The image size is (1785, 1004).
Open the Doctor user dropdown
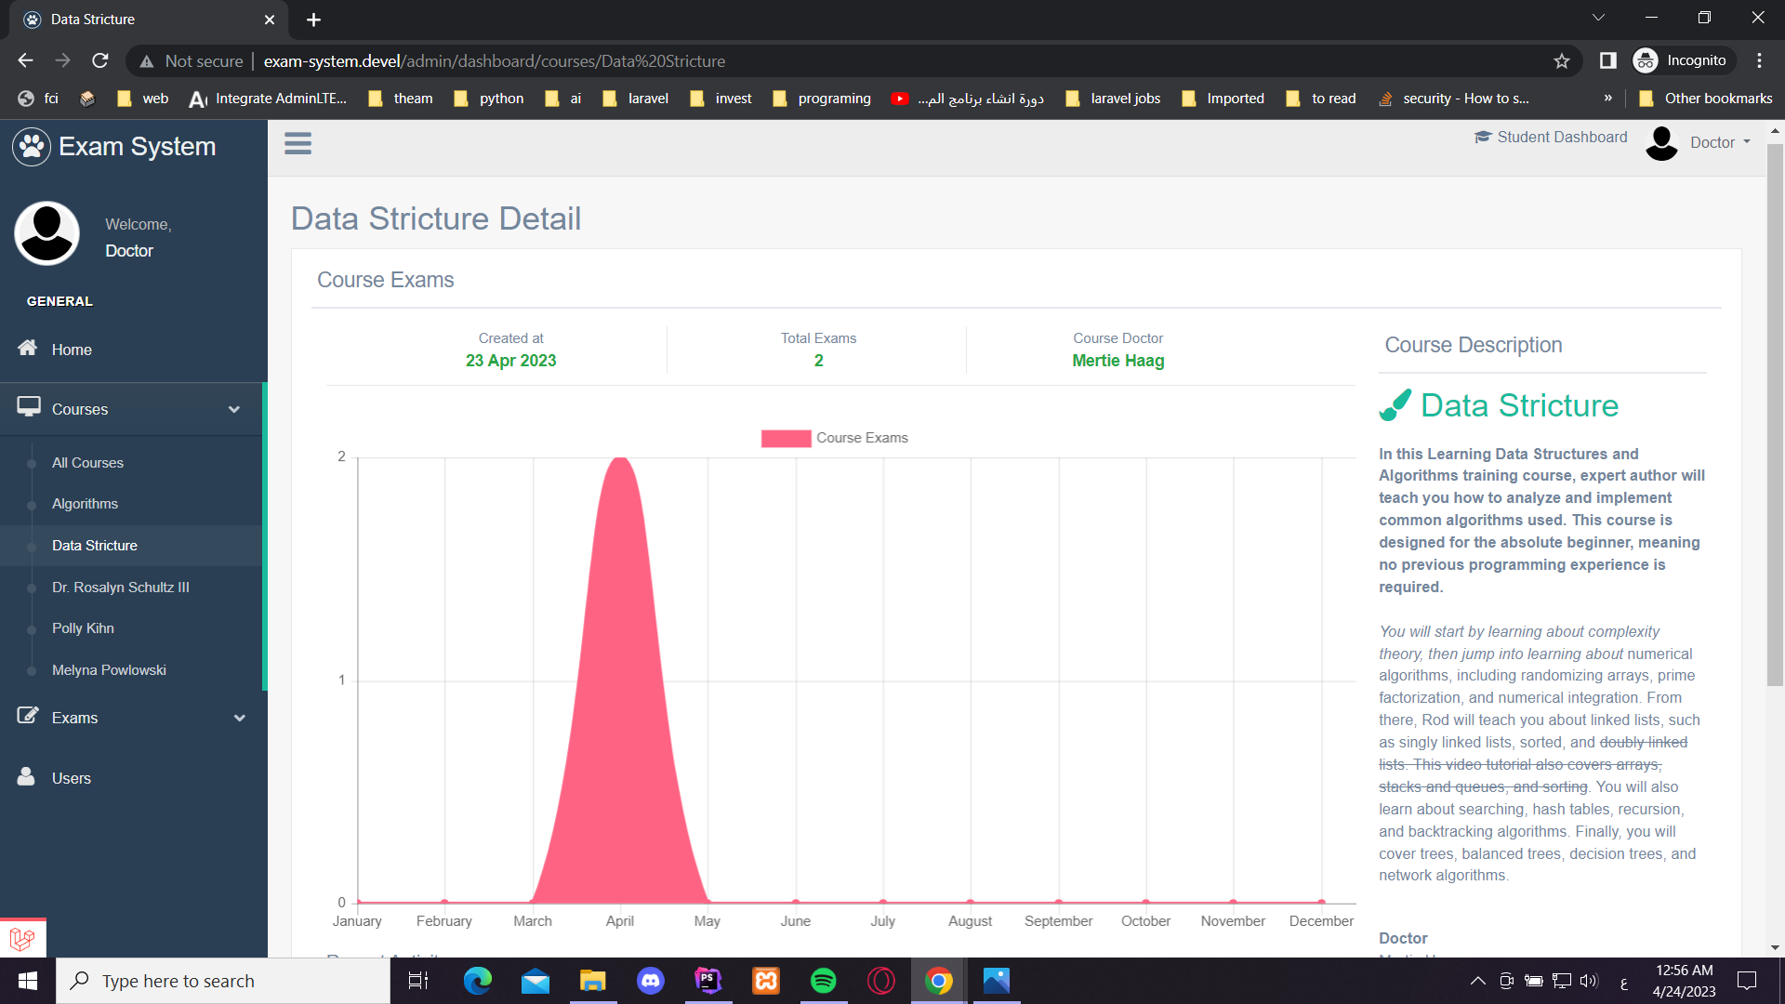point(1699,142)
